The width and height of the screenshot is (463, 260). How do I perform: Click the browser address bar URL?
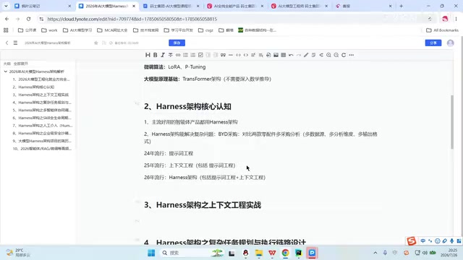[x=132, y=19]
